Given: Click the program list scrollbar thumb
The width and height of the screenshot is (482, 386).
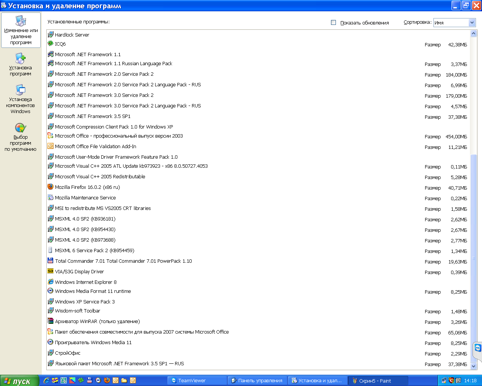Looking at the screenshot, I should coord(474,258).
